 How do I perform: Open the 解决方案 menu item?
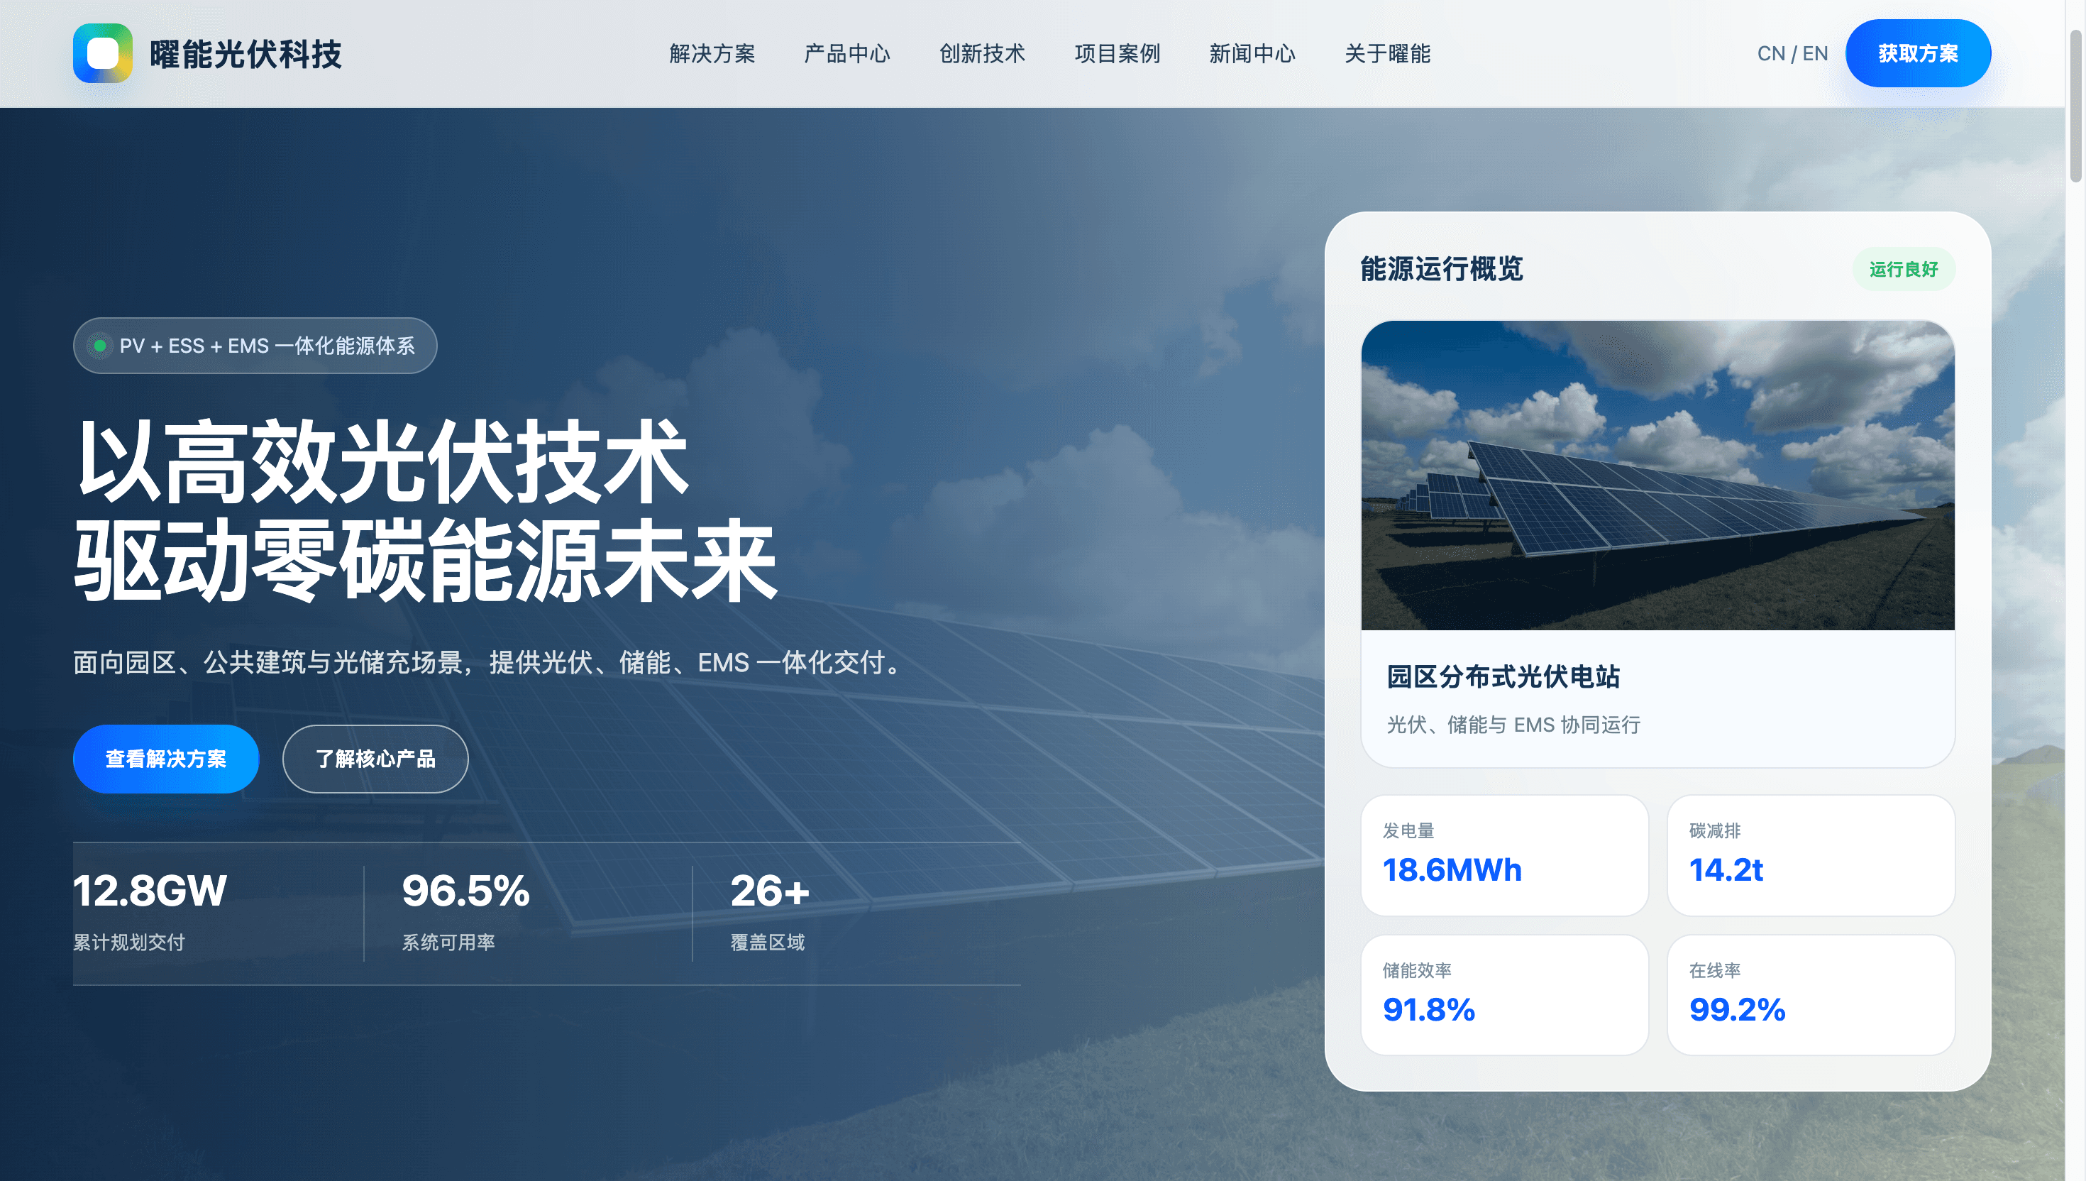click(x=712, y=53)
